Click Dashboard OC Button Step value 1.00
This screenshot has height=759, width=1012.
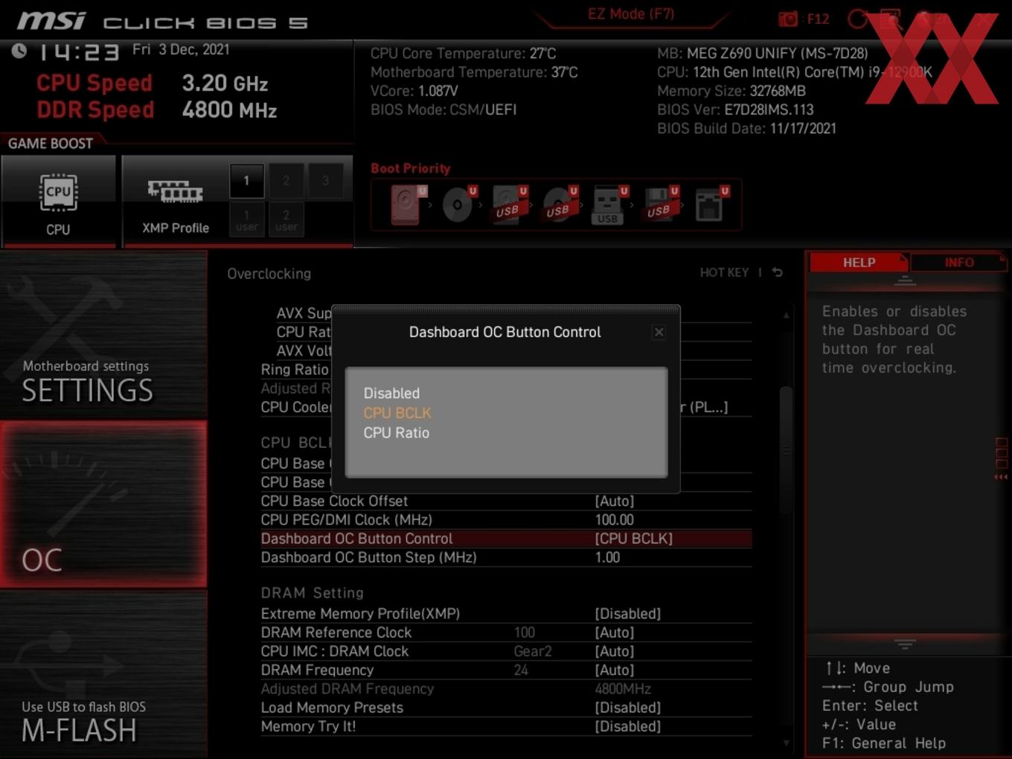(607, 557)
